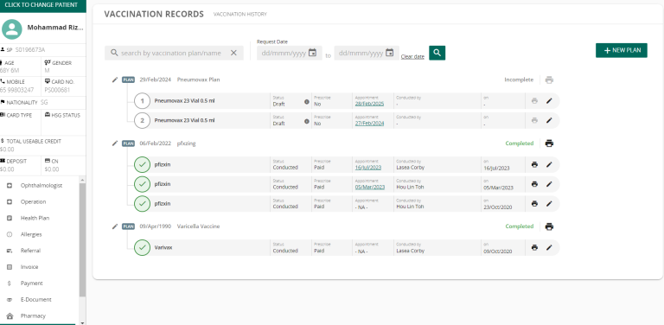Select the Pneumovax dose 2 circle

point(143,121)
